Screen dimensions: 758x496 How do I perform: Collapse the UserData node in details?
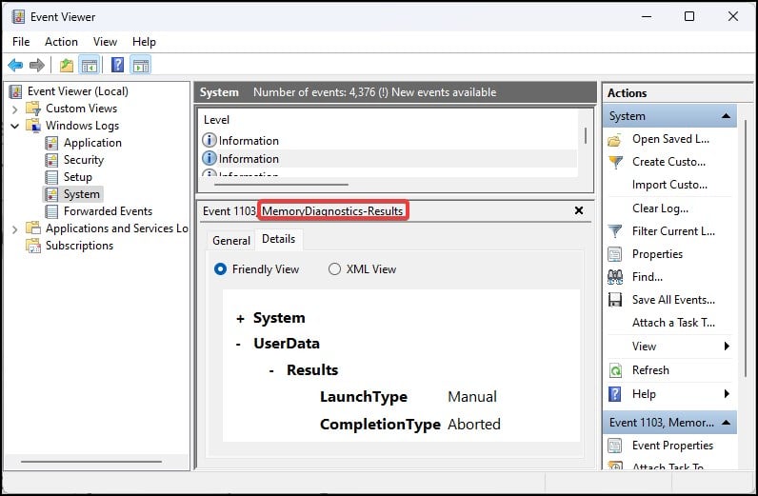(x=238, y=345)
